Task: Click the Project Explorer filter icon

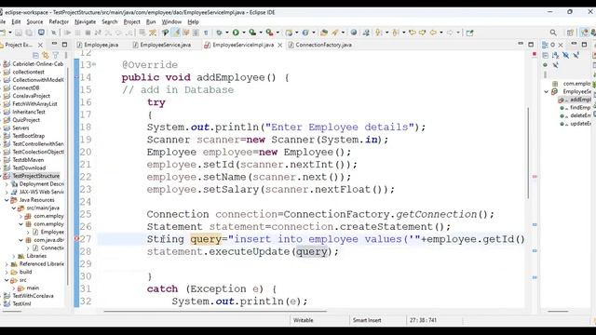Action: click(x=56, y=55)
